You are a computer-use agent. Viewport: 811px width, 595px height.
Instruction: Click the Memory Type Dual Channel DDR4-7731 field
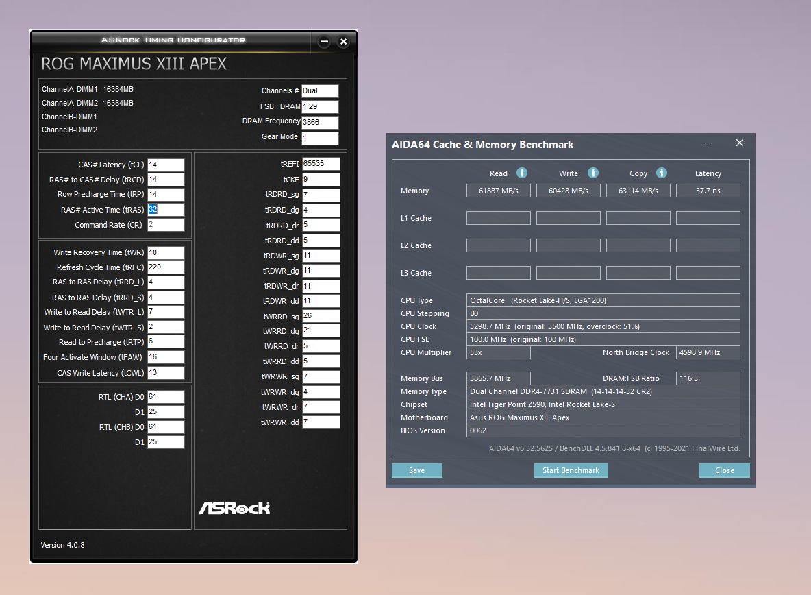point(603,391)
